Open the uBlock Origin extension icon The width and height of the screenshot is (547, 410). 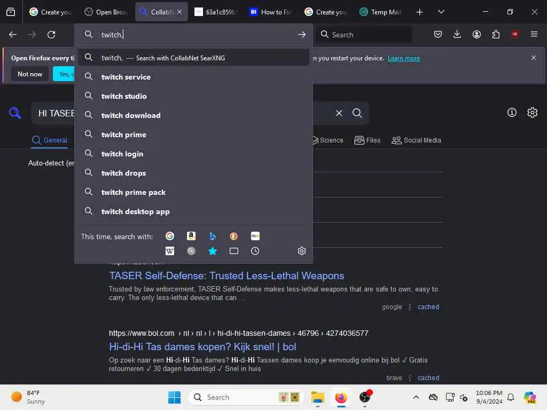[515, 34]
